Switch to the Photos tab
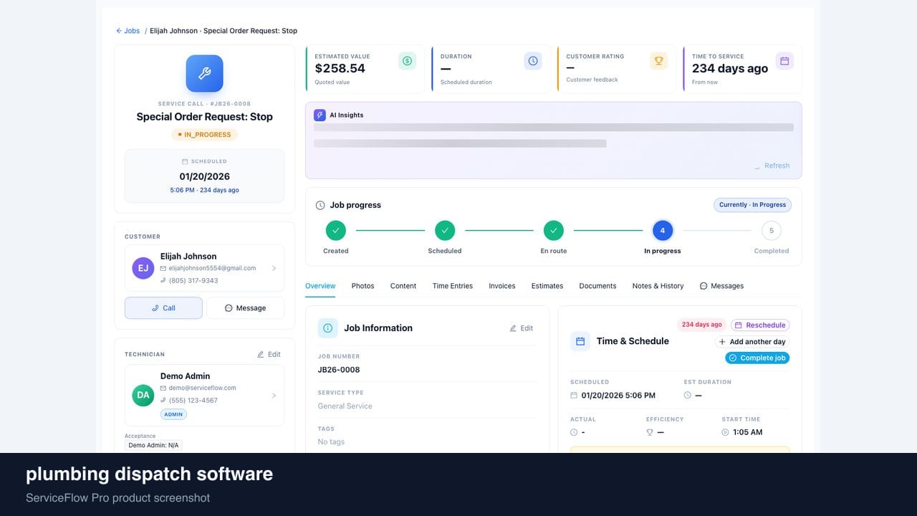The image size is (917, 516). [x=363, y=286]
